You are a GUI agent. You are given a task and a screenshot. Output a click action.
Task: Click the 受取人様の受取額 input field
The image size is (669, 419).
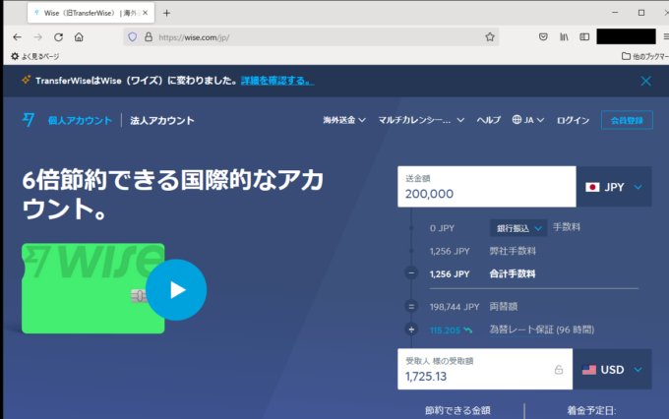[x=485, y=369]
